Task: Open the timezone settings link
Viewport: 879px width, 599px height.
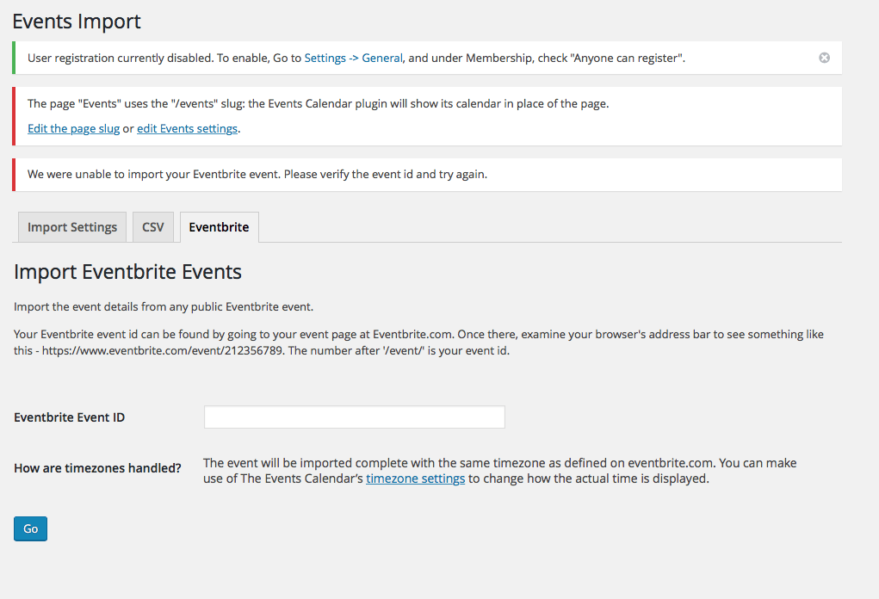Action: click(415, 479)
